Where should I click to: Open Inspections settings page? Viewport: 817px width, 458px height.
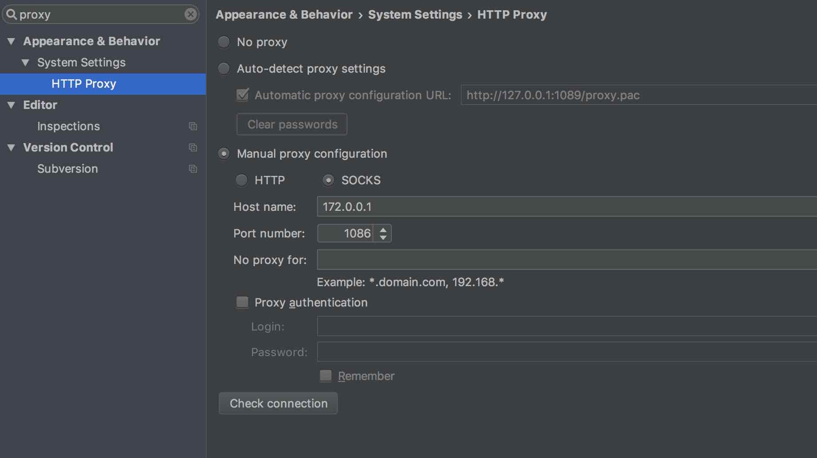tap(69, 126)
